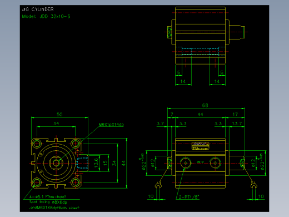
Task: Select the "Spot facing ø8X6dp" note
Action: tap(48, 202)
